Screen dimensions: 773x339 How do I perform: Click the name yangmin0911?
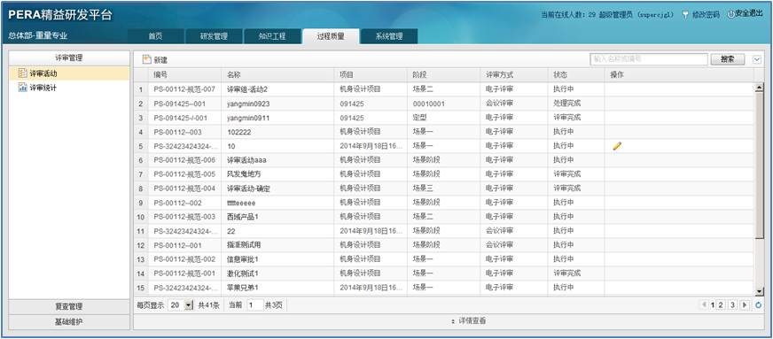[248, 118]
